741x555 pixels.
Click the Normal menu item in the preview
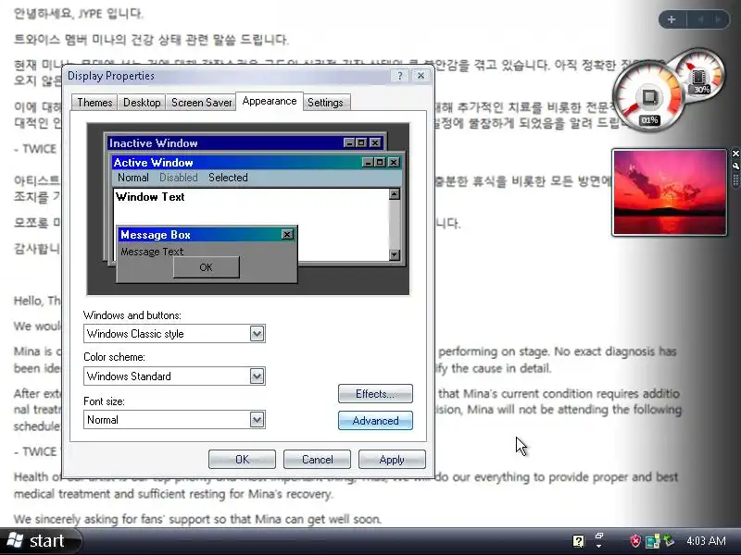click(132, 178)
